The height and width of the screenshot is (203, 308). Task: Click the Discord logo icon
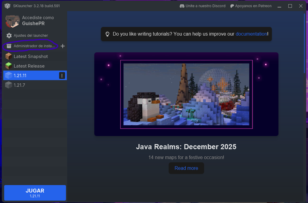point(182,6)
